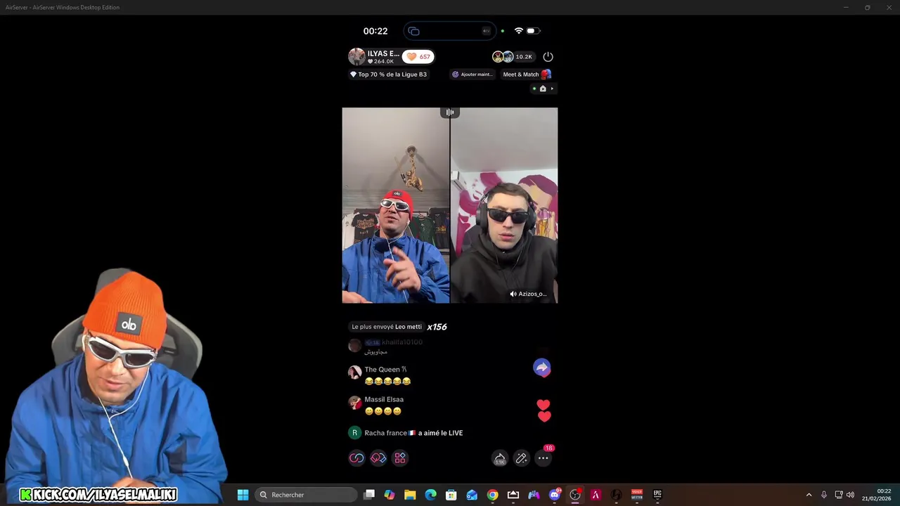Screen dimensions: 900x506
Task: Open the small house-play icon panel
Action: coord(542,89)
